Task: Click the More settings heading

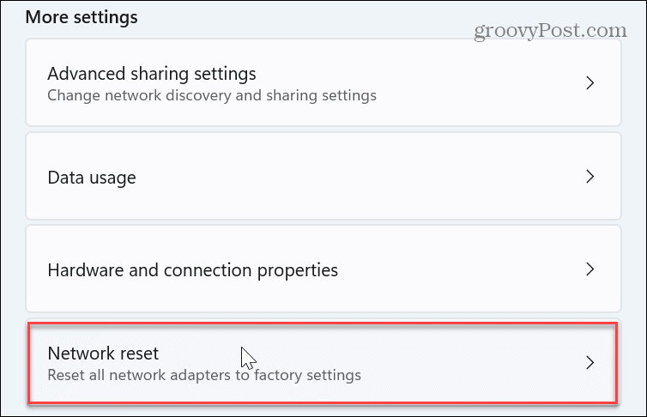Action: coord(82,16)
